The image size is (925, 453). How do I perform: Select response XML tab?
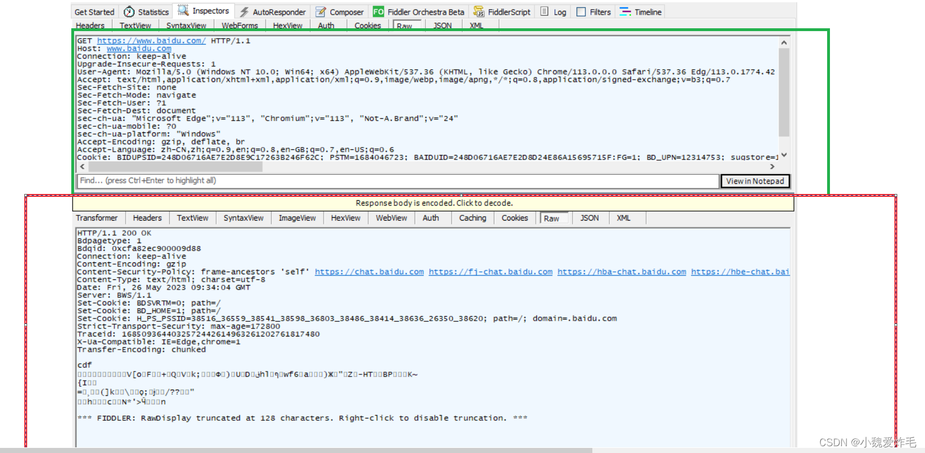pos(623,218)
